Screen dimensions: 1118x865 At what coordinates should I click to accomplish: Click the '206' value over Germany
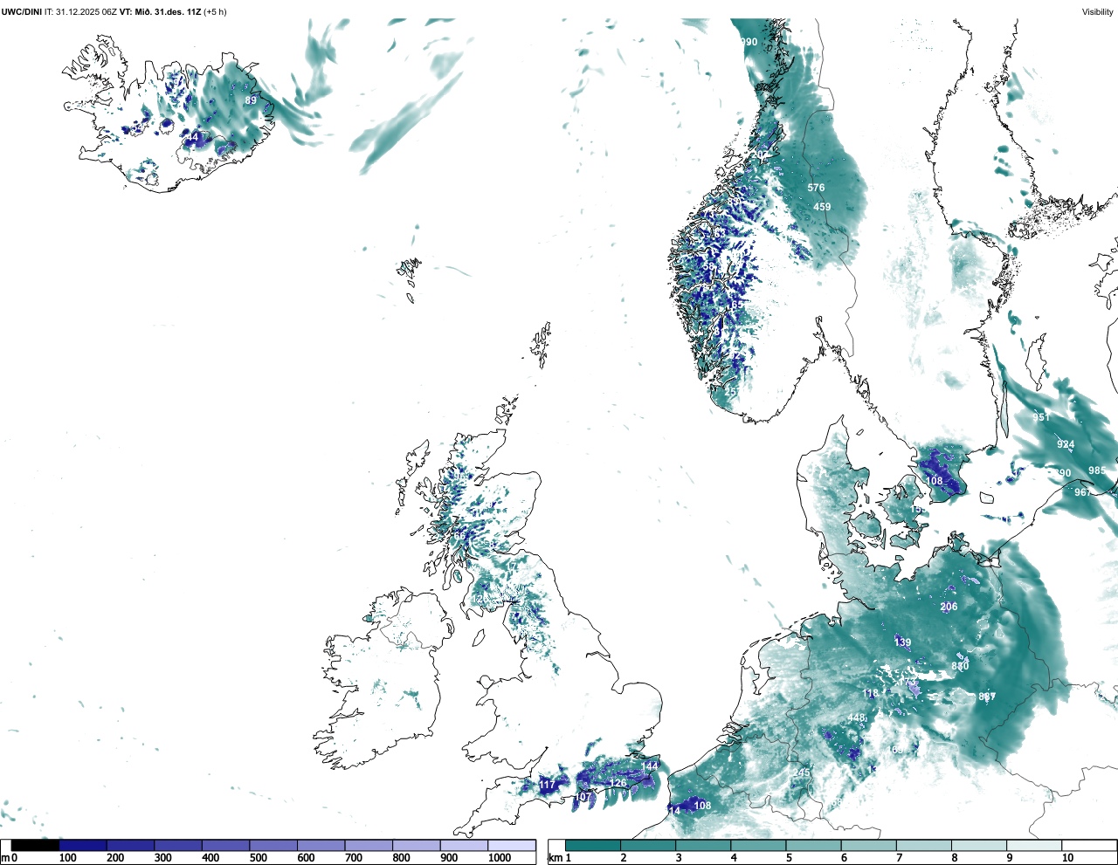click(949, 607)
